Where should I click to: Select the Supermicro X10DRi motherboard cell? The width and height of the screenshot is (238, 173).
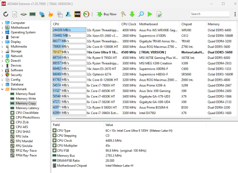click(152, 36)
